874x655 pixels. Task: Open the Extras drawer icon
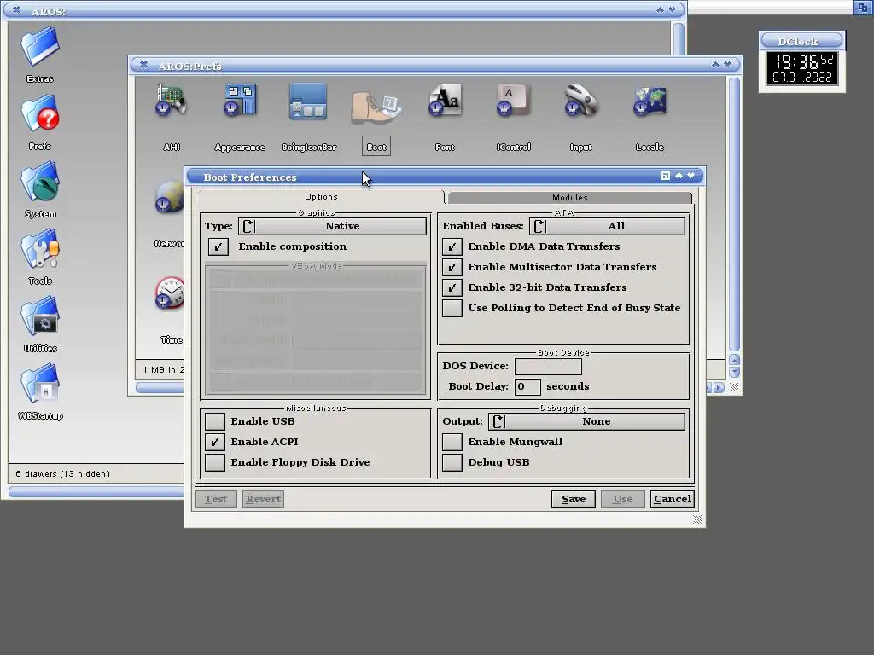40,47
